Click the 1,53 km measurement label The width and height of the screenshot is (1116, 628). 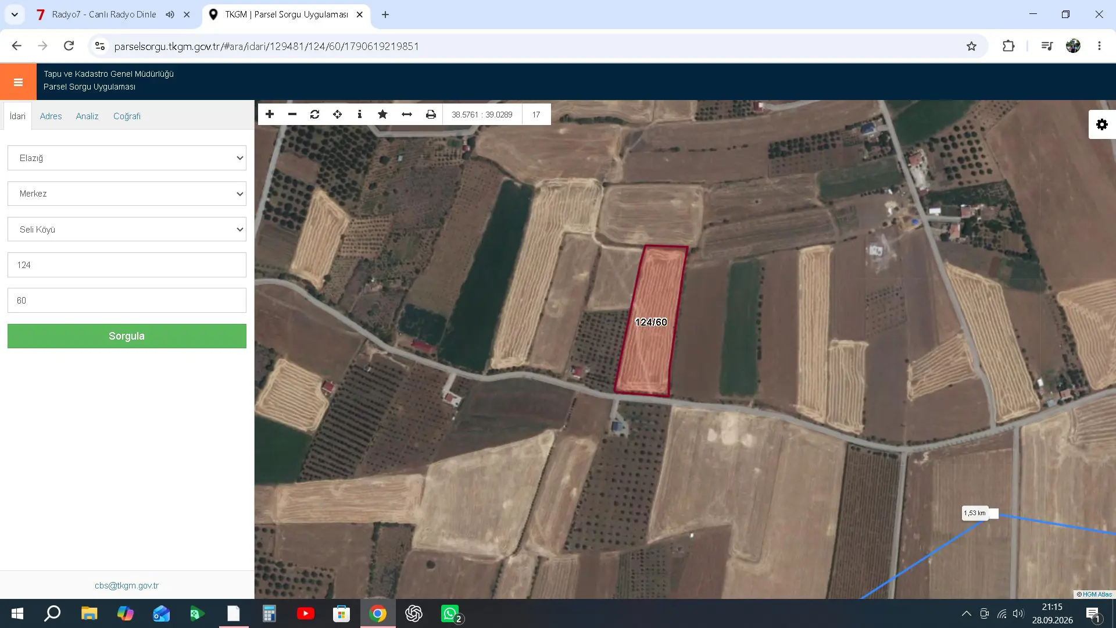point(975,513)
